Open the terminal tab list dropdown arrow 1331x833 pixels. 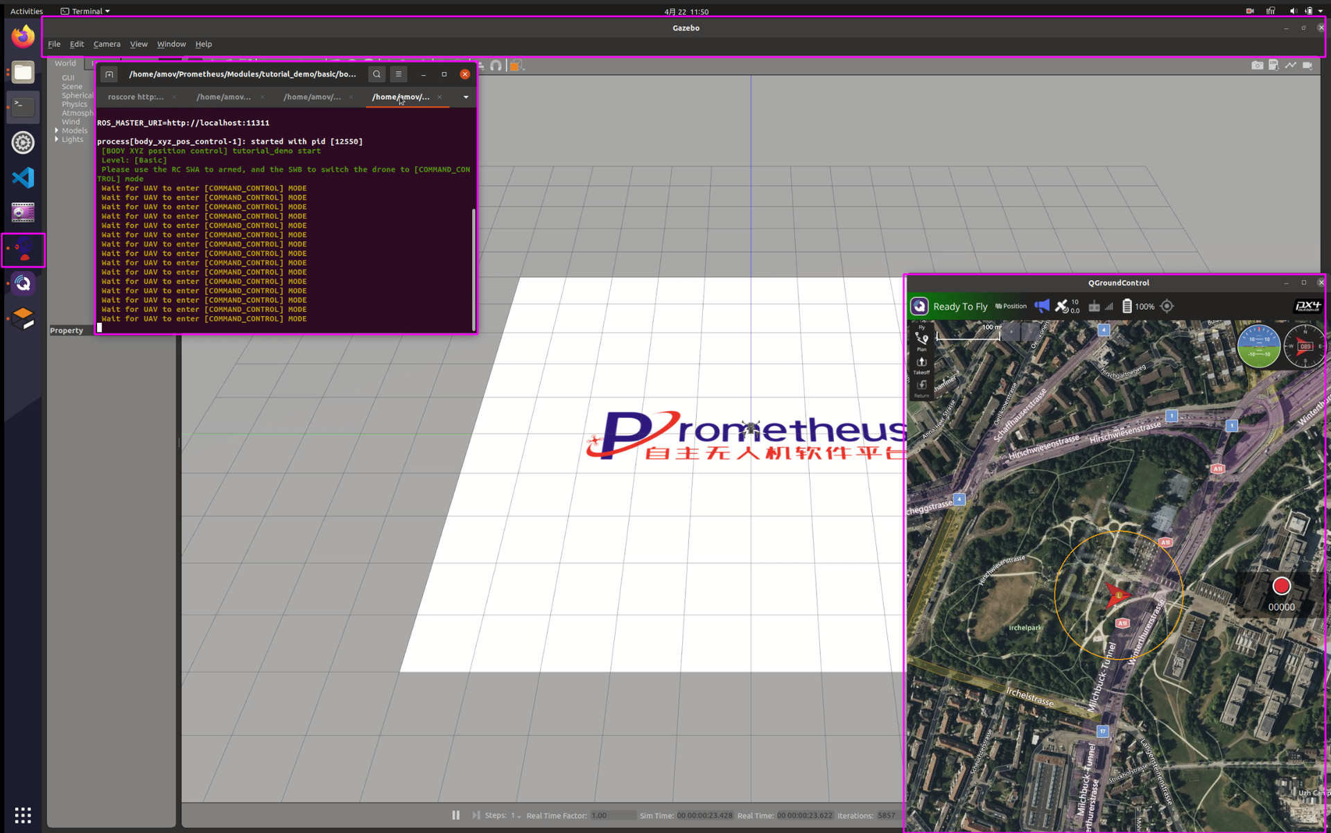pos(466,97)
